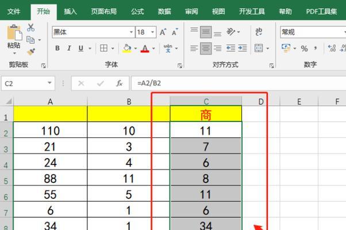
Task: Cancel formula entry X icon
Action: coord(81,83)
